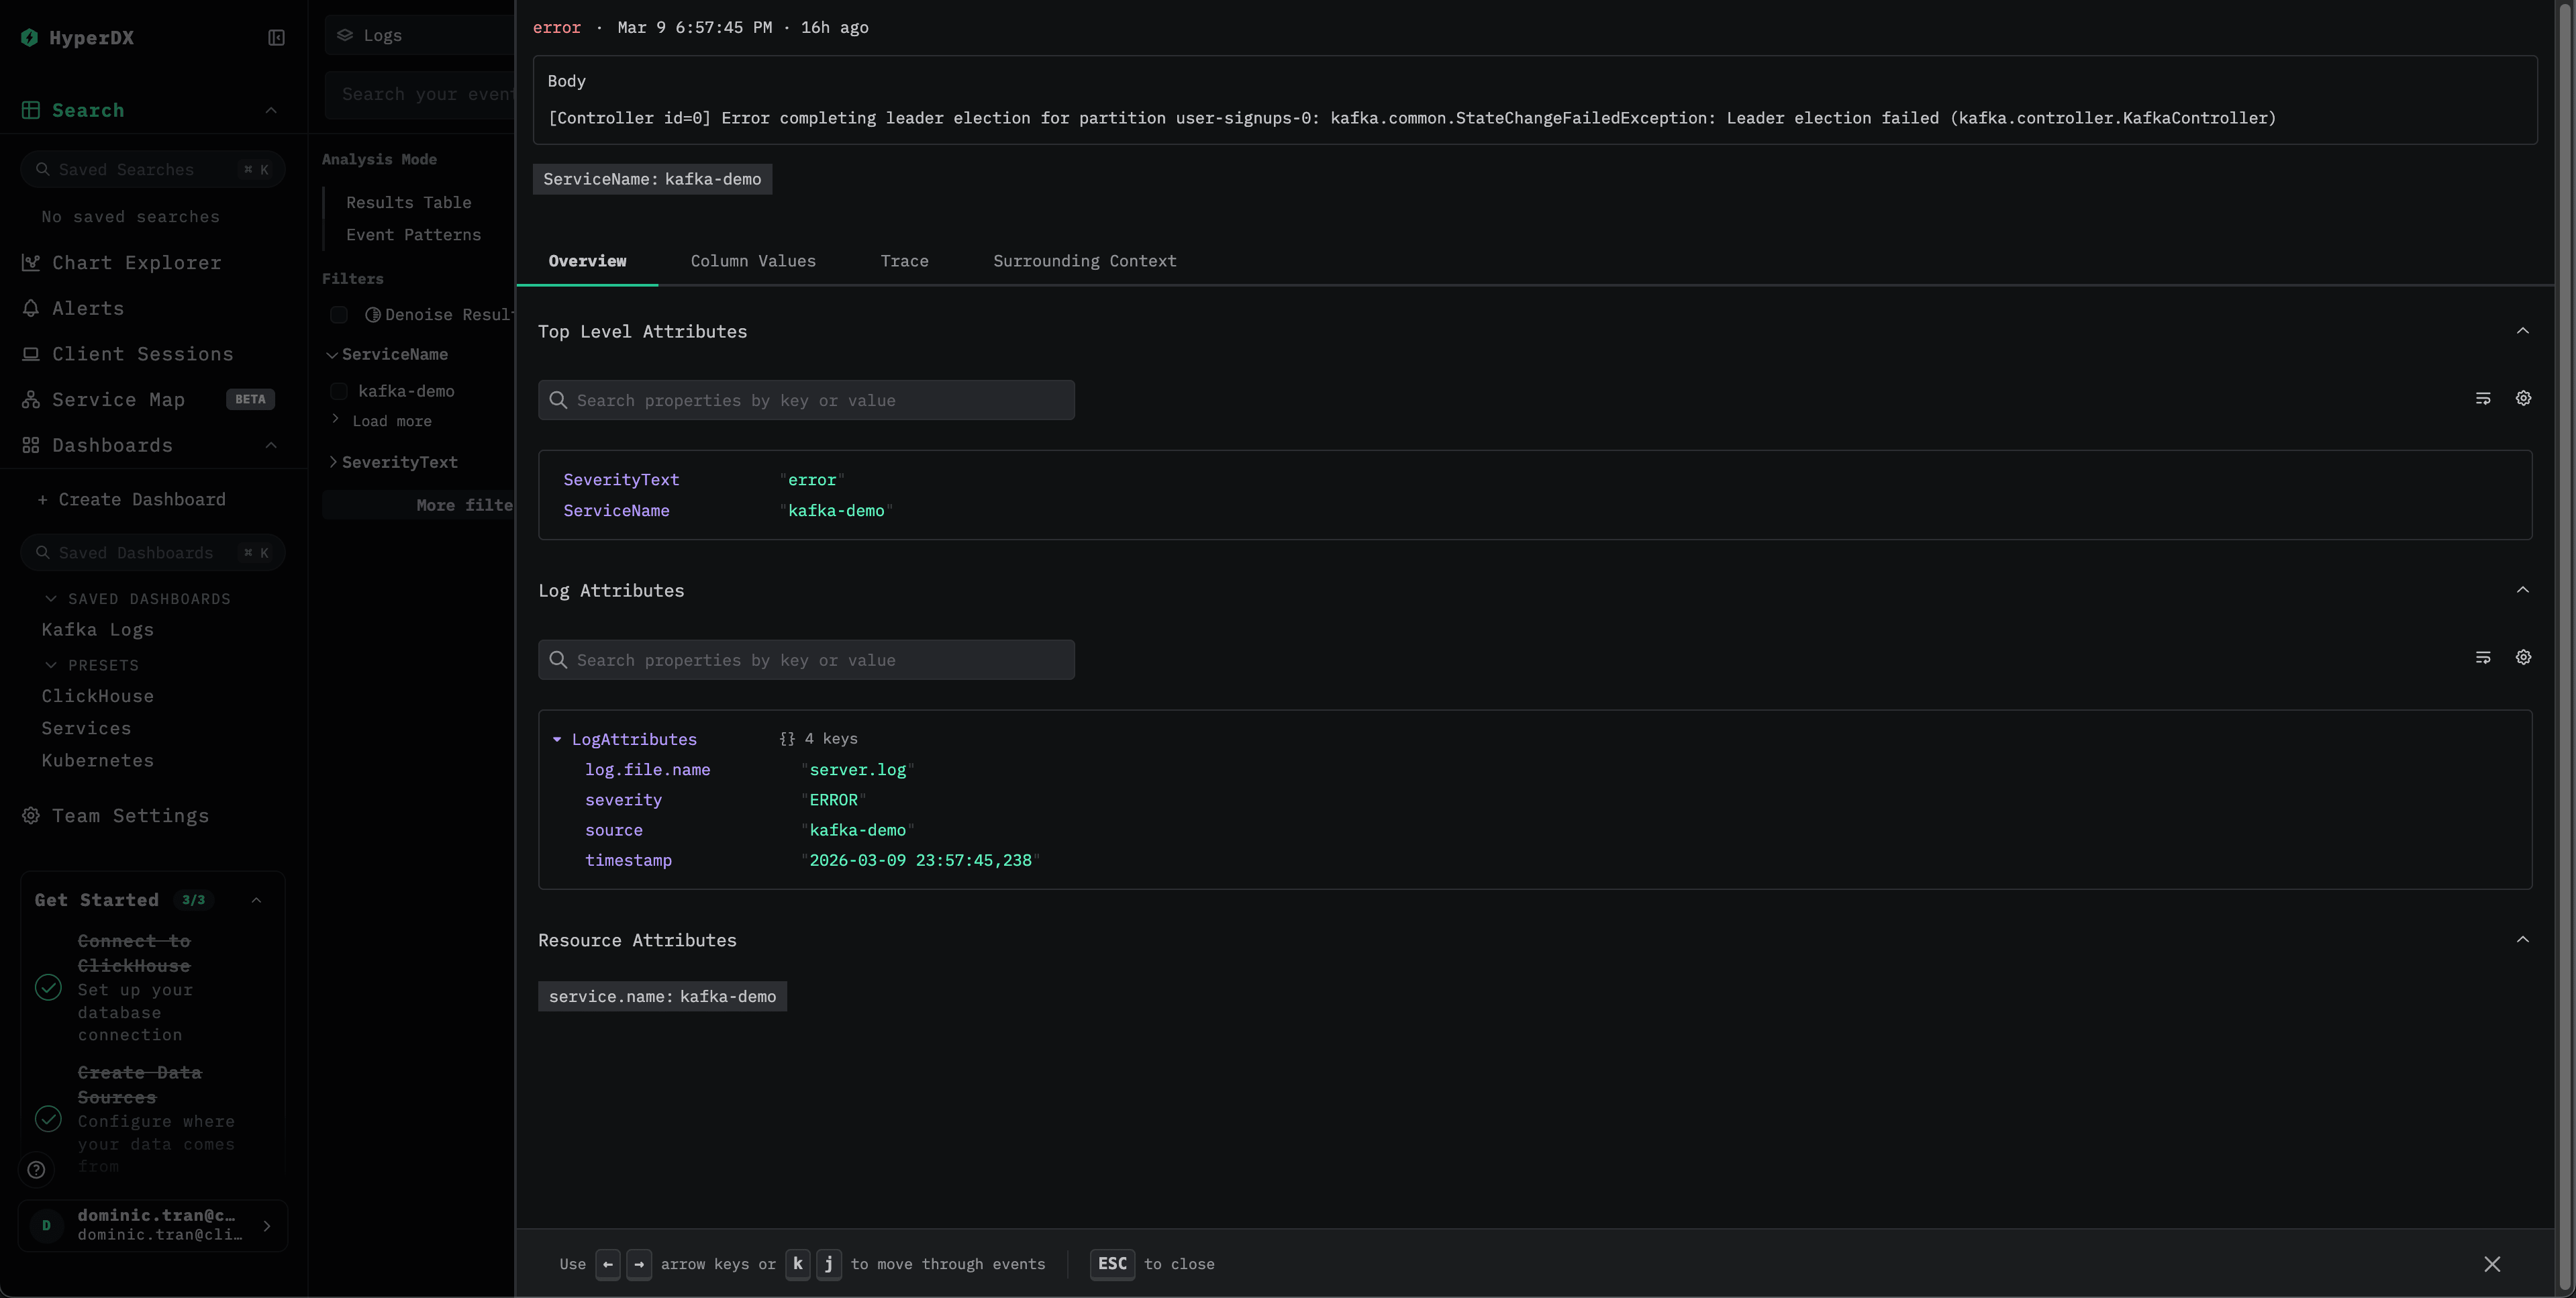Open the Service Map page

tap(118, 400)
